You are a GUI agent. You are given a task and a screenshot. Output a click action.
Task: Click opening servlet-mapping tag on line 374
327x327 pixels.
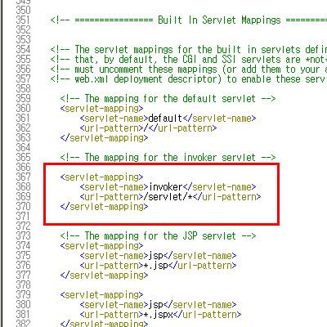point(101,246)
